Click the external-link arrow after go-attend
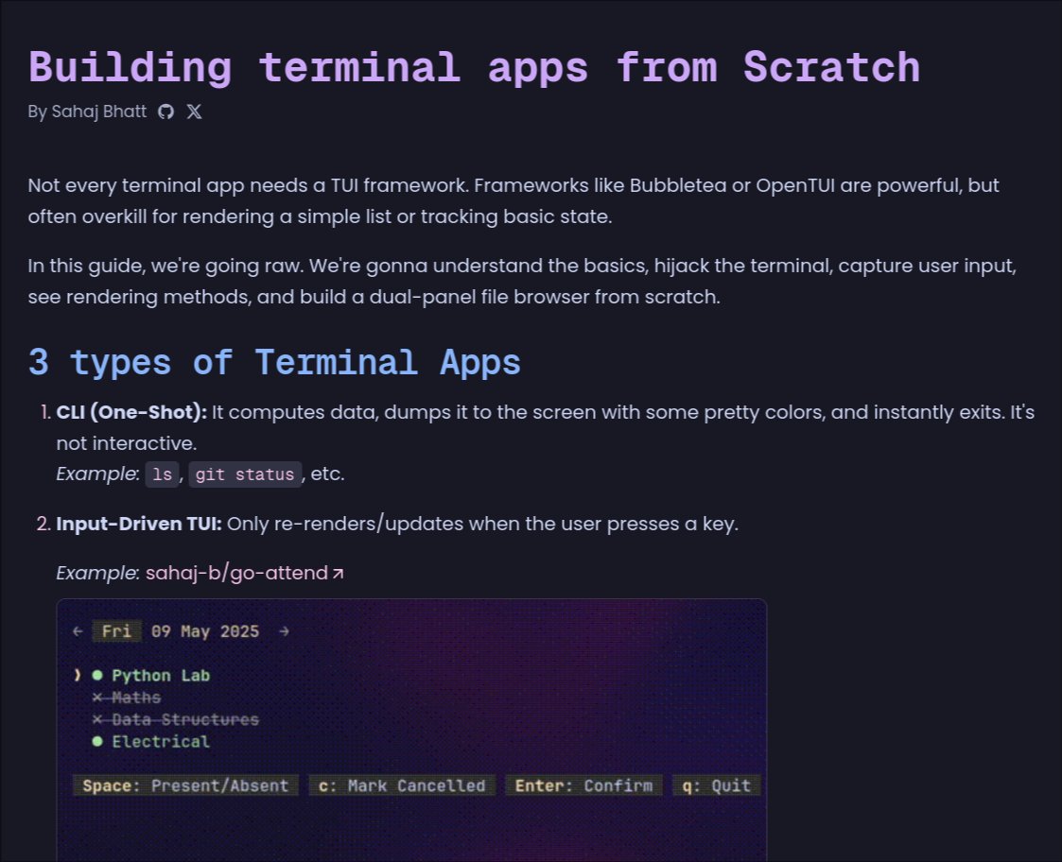 coord(338,574)
